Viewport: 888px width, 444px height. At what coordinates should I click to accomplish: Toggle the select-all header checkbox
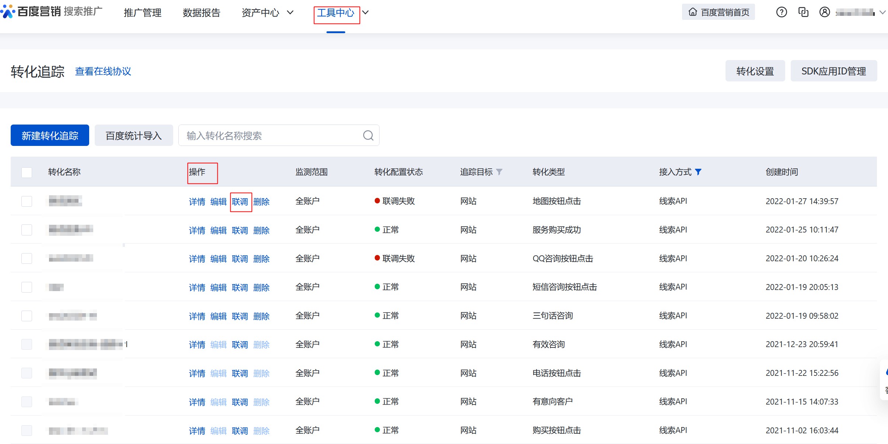coord(27,172)
